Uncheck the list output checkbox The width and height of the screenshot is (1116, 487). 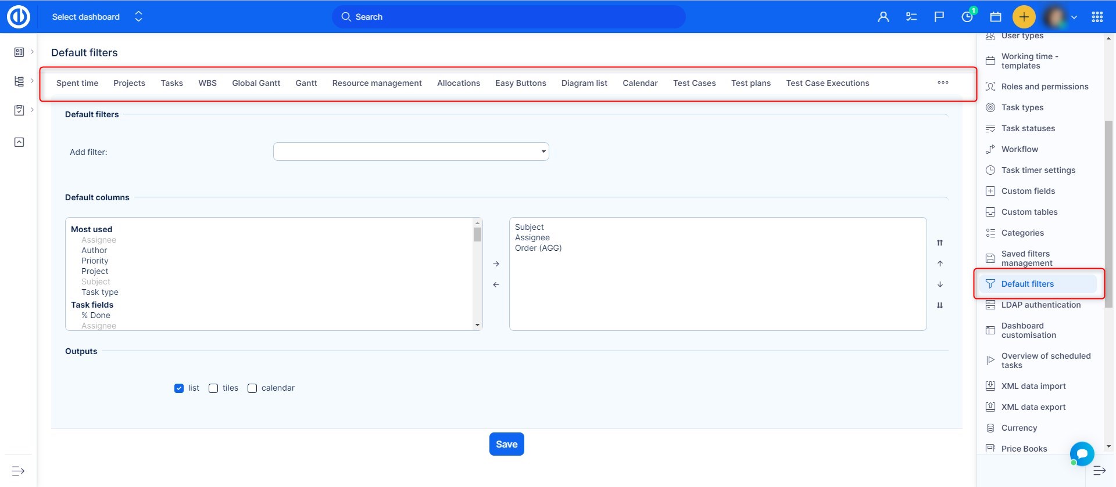click(x=179, y=388)
